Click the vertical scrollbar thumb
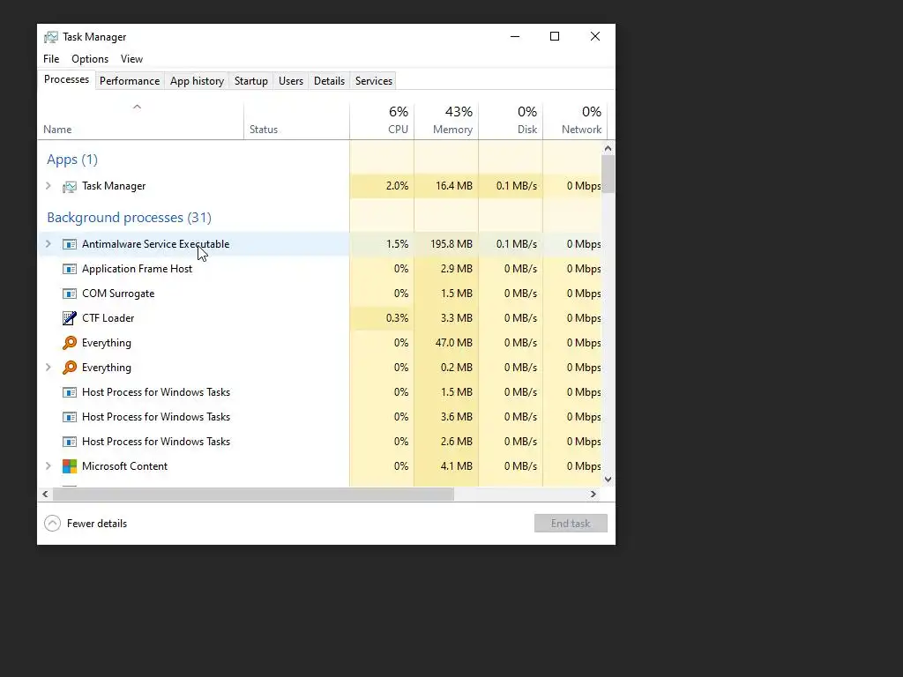The width and height of the screenshot is (903, 677). point(608,174)
